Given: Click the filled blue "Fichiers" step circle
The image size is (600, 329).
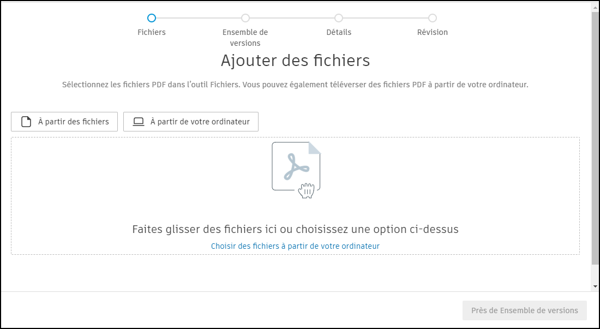Looking at the screenshot, I should pos(152,18).
